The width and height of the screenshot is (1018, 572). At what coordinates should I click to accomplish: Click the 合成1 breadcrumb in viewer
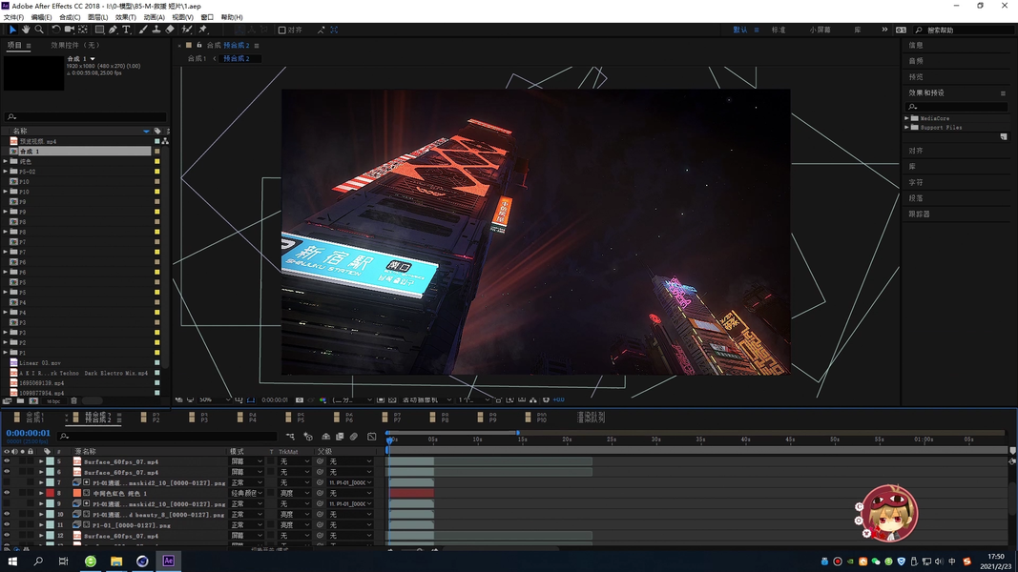point(197,58)
